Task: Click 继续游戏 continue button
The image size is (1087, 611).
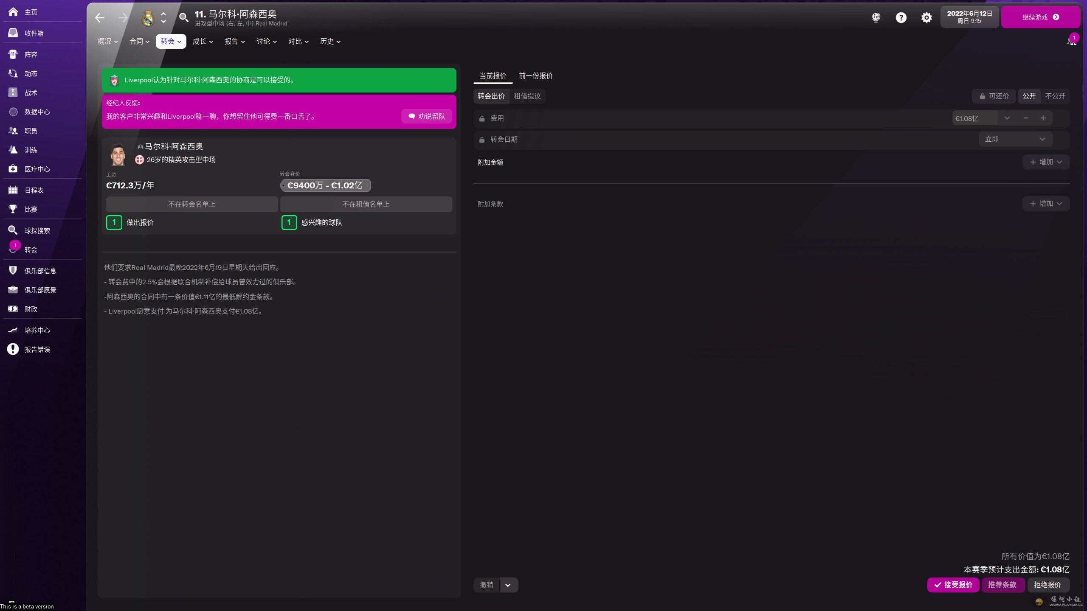Action: (x=1041, y=17)
